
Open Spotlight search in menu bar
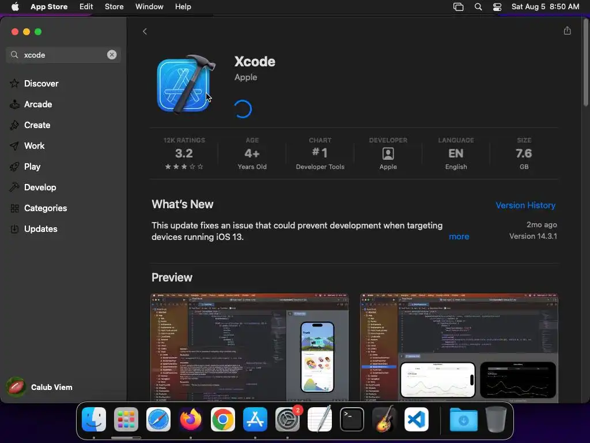coord(478,7)
